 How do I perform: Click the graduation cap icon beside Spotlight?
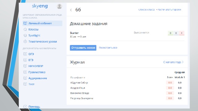click(x=25, y=35)
